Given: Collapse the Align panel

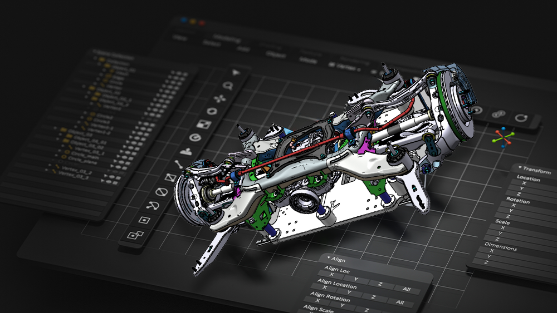Looking at the screenshot, I should pos(329,258).
